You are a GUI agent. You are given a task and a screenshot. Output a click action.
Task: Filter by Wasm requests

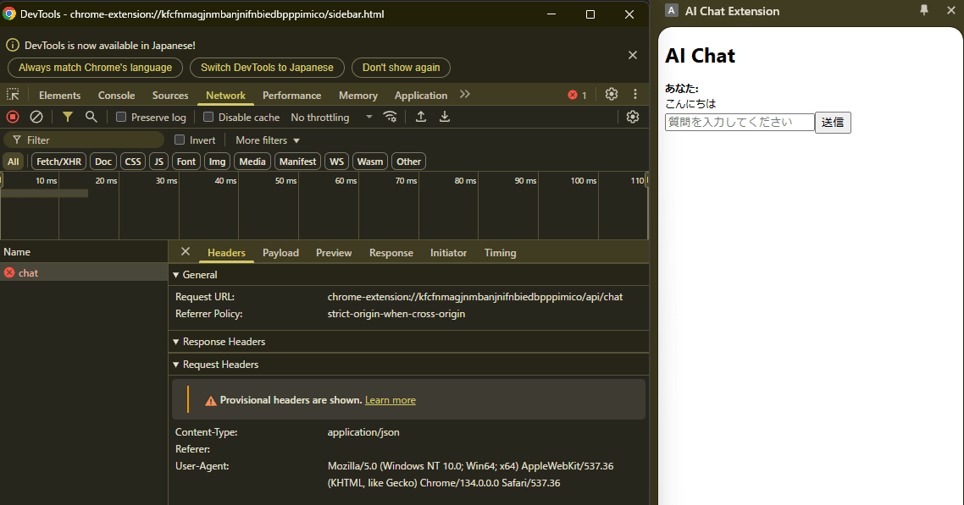(x=370, y=162)
